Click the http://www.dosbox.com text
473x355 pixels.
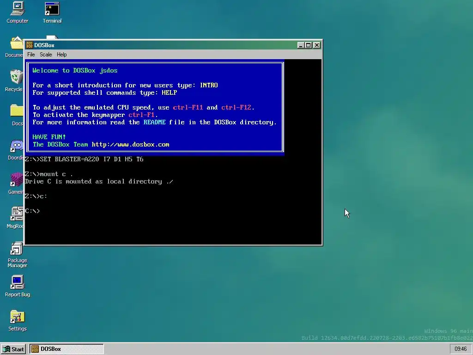pos(131,145)
